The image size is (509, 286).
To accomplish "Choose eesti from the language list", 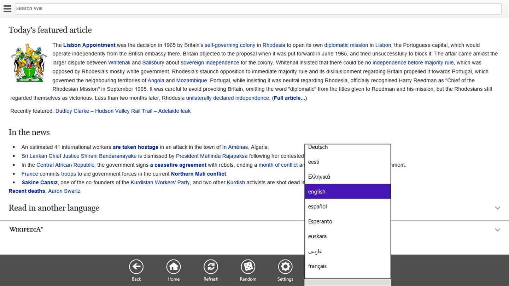I will coord(348,162).
